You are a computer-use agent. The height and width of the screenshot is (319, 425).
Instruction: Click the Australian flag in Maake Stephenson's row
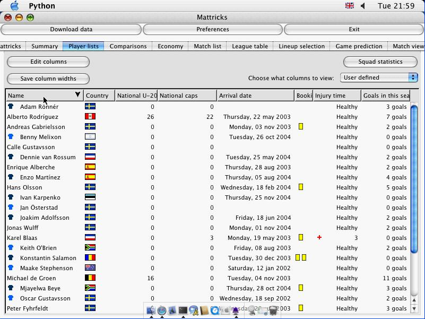point(90,268)
